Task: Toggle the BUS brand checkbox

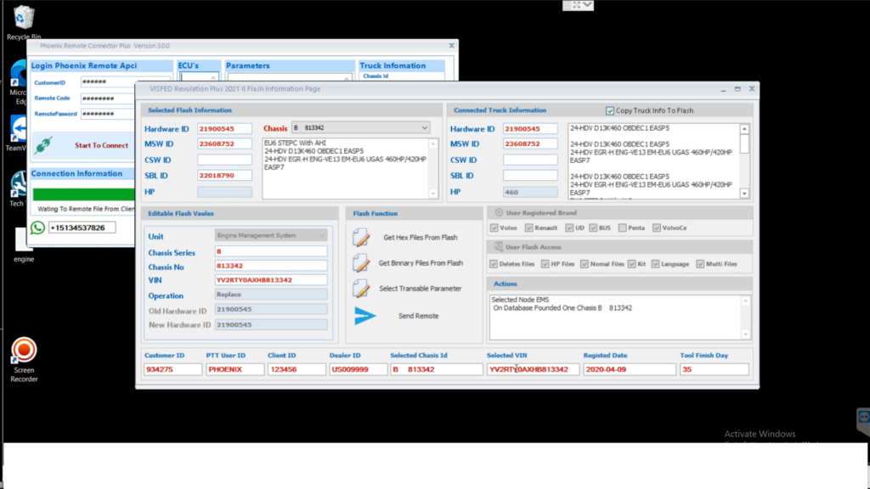Action: 593,228
